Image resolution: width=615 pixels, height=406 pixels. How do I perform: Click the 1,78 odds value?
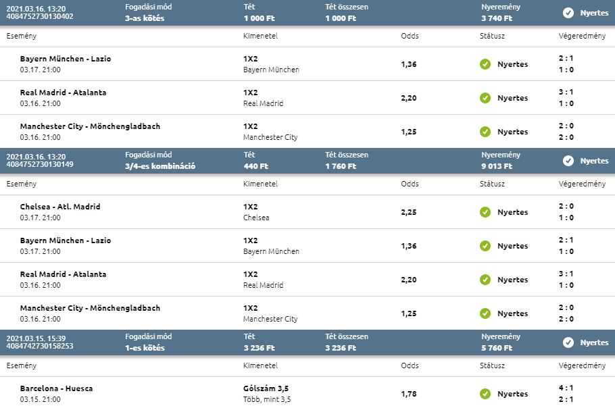pyautogui.click(x=408, y=394)
